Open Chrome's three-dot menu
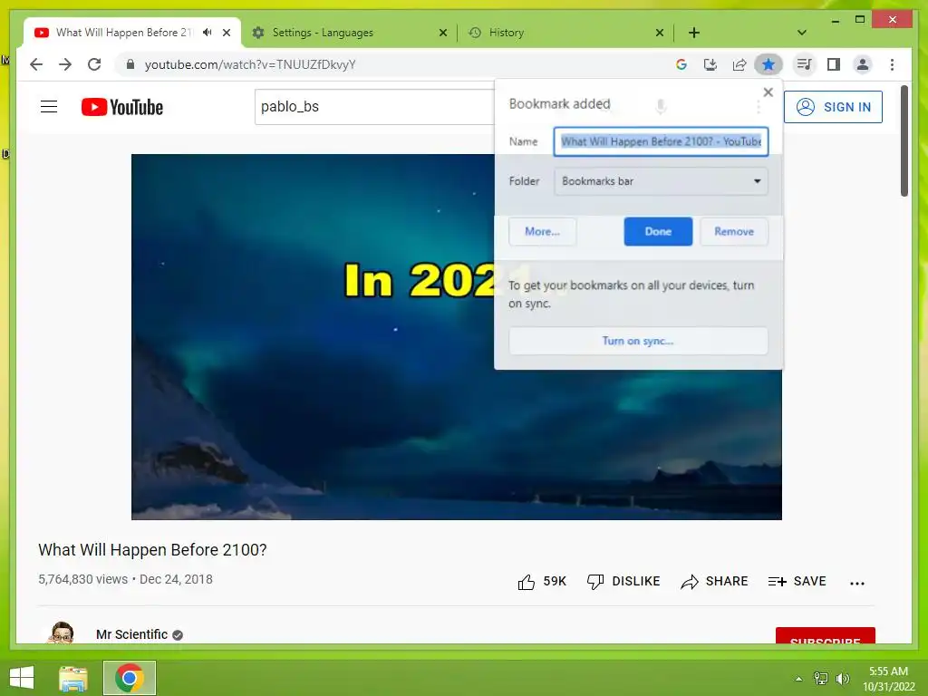This screenshot has height=696, width=928. click(x=892, y=64)
